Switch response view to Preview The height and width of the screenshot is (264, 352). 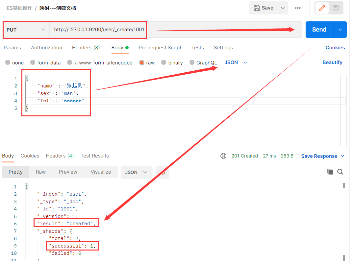(x=68, y=172)
